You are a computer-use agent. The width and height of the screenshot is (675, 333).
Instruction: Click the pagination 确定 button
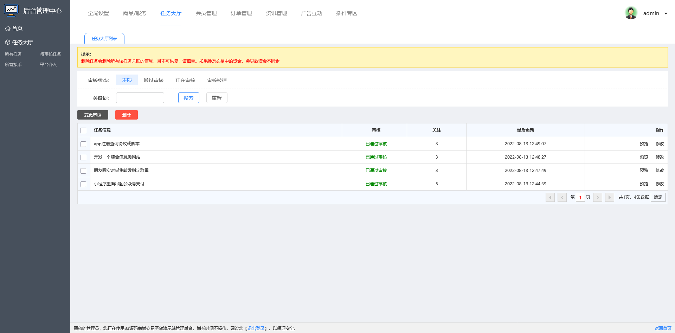click(658, 197)
